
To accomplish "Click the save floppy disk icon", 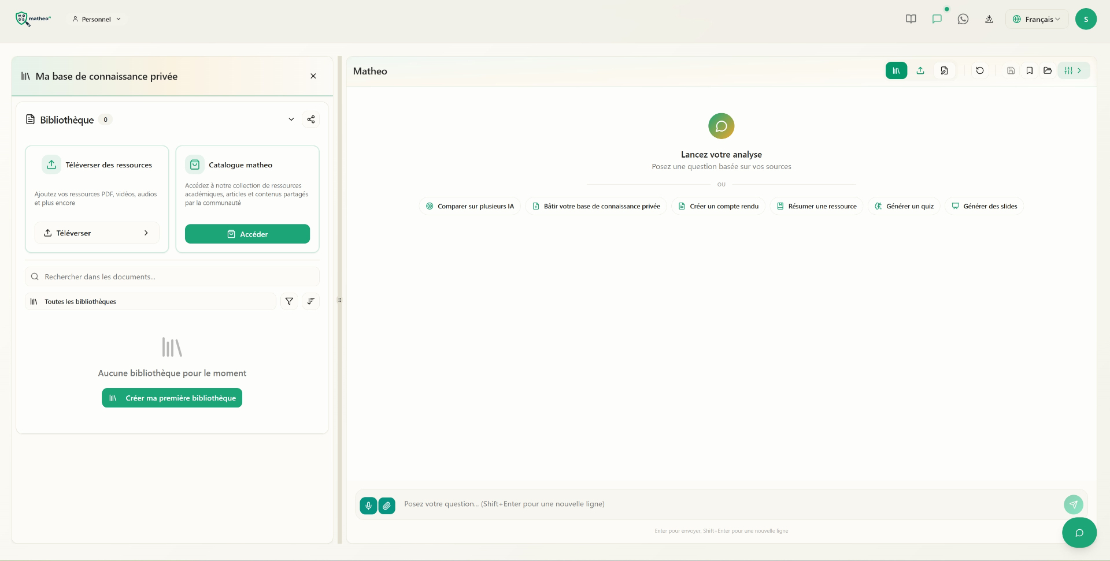I will pos(1011,70).
